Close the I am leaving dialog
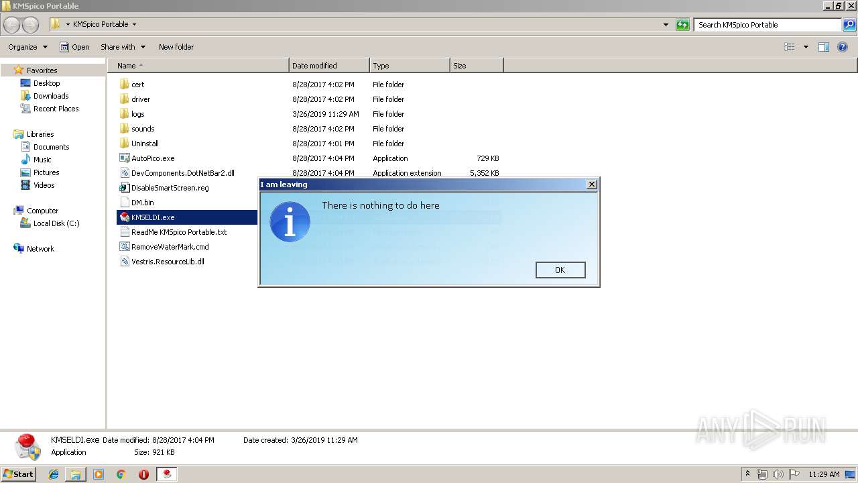This screenshot has width=858, height=483. [591, 184]
